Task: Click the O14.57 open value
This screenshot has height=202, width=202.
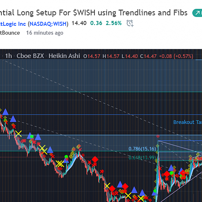Action: [92, 56]
